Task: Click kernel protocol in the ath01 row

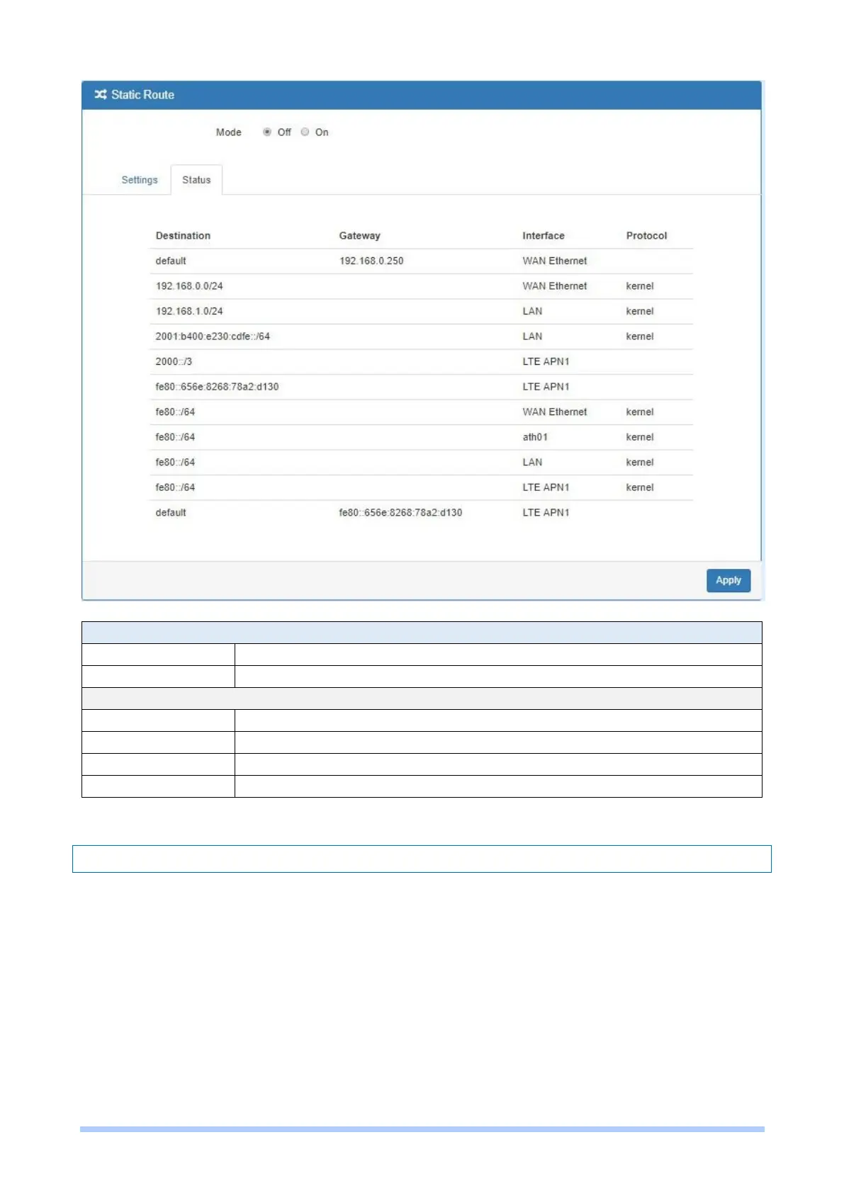Action: (x=640, y=437)
